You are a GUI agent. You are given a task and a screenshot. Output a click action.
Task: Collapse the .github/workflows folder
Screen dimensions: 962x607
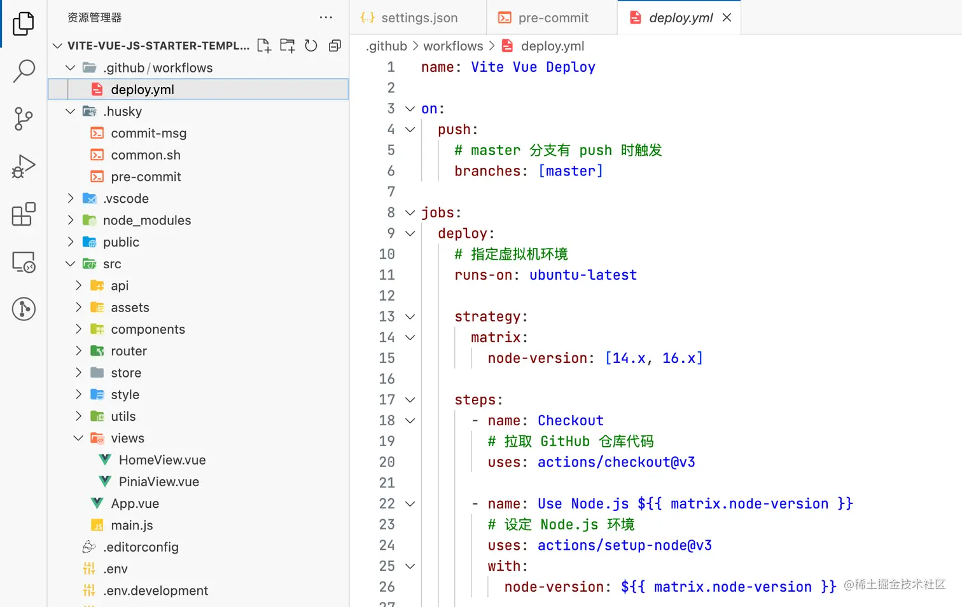pos(71,68)
